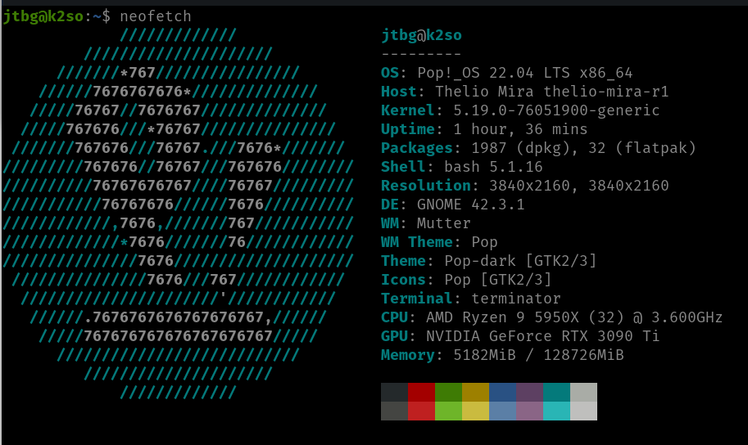The height and width of the screenshot is (445, 748).
Task: Click the dark gray color block, top row
Action: 395,392
